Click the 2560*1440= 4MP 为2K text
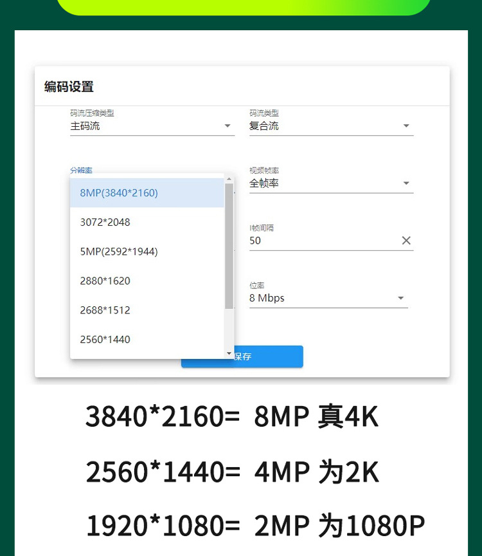 232,472
